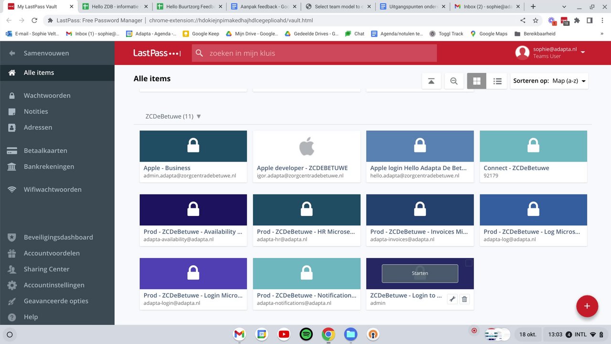Screen dimensions: 611x344
Task: Open Spotify from the shelf
Action: 306,334
